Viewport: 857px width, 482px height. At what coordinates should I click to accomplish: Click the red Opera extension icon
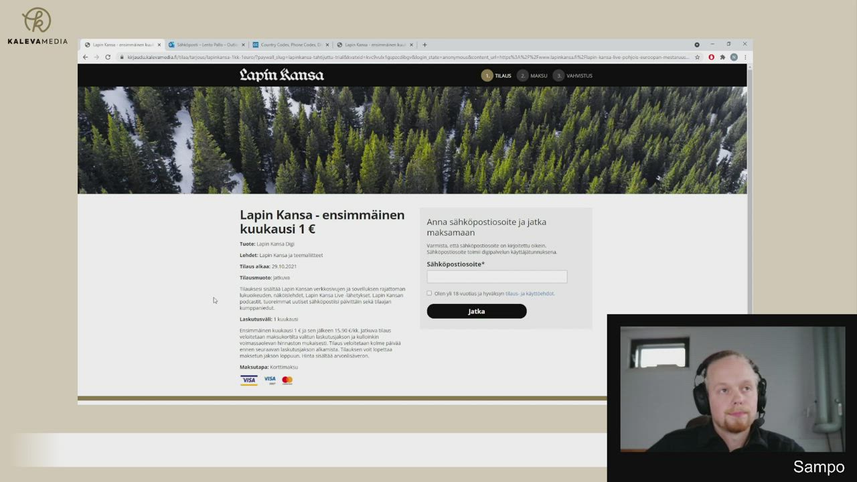tap(711, 57)
